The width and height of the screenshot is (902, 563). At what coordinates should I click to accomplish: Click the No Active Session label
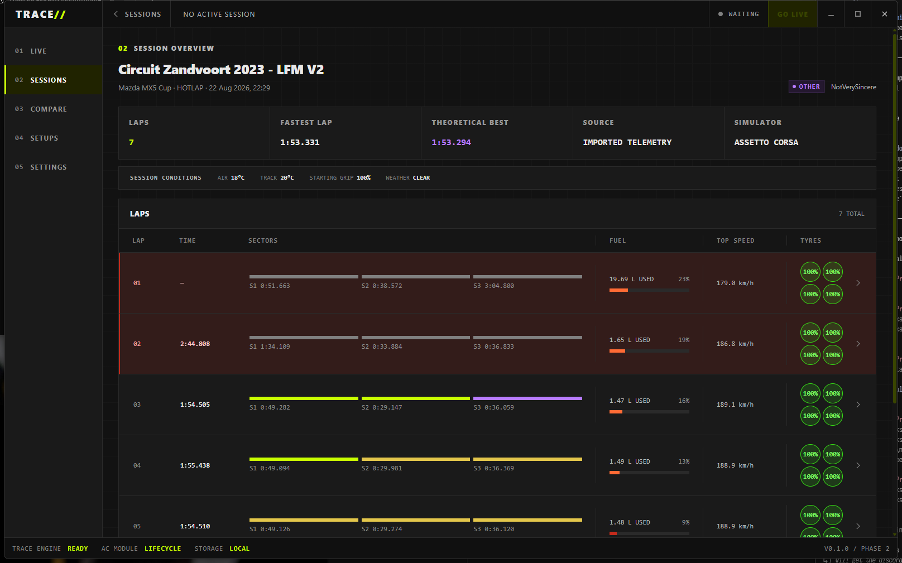[219, 14]
